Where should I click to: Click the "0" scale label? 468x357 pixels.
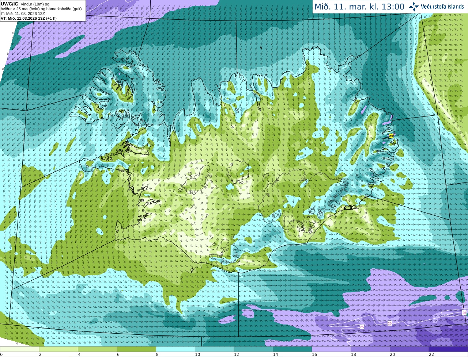click(x=1, y=354)
